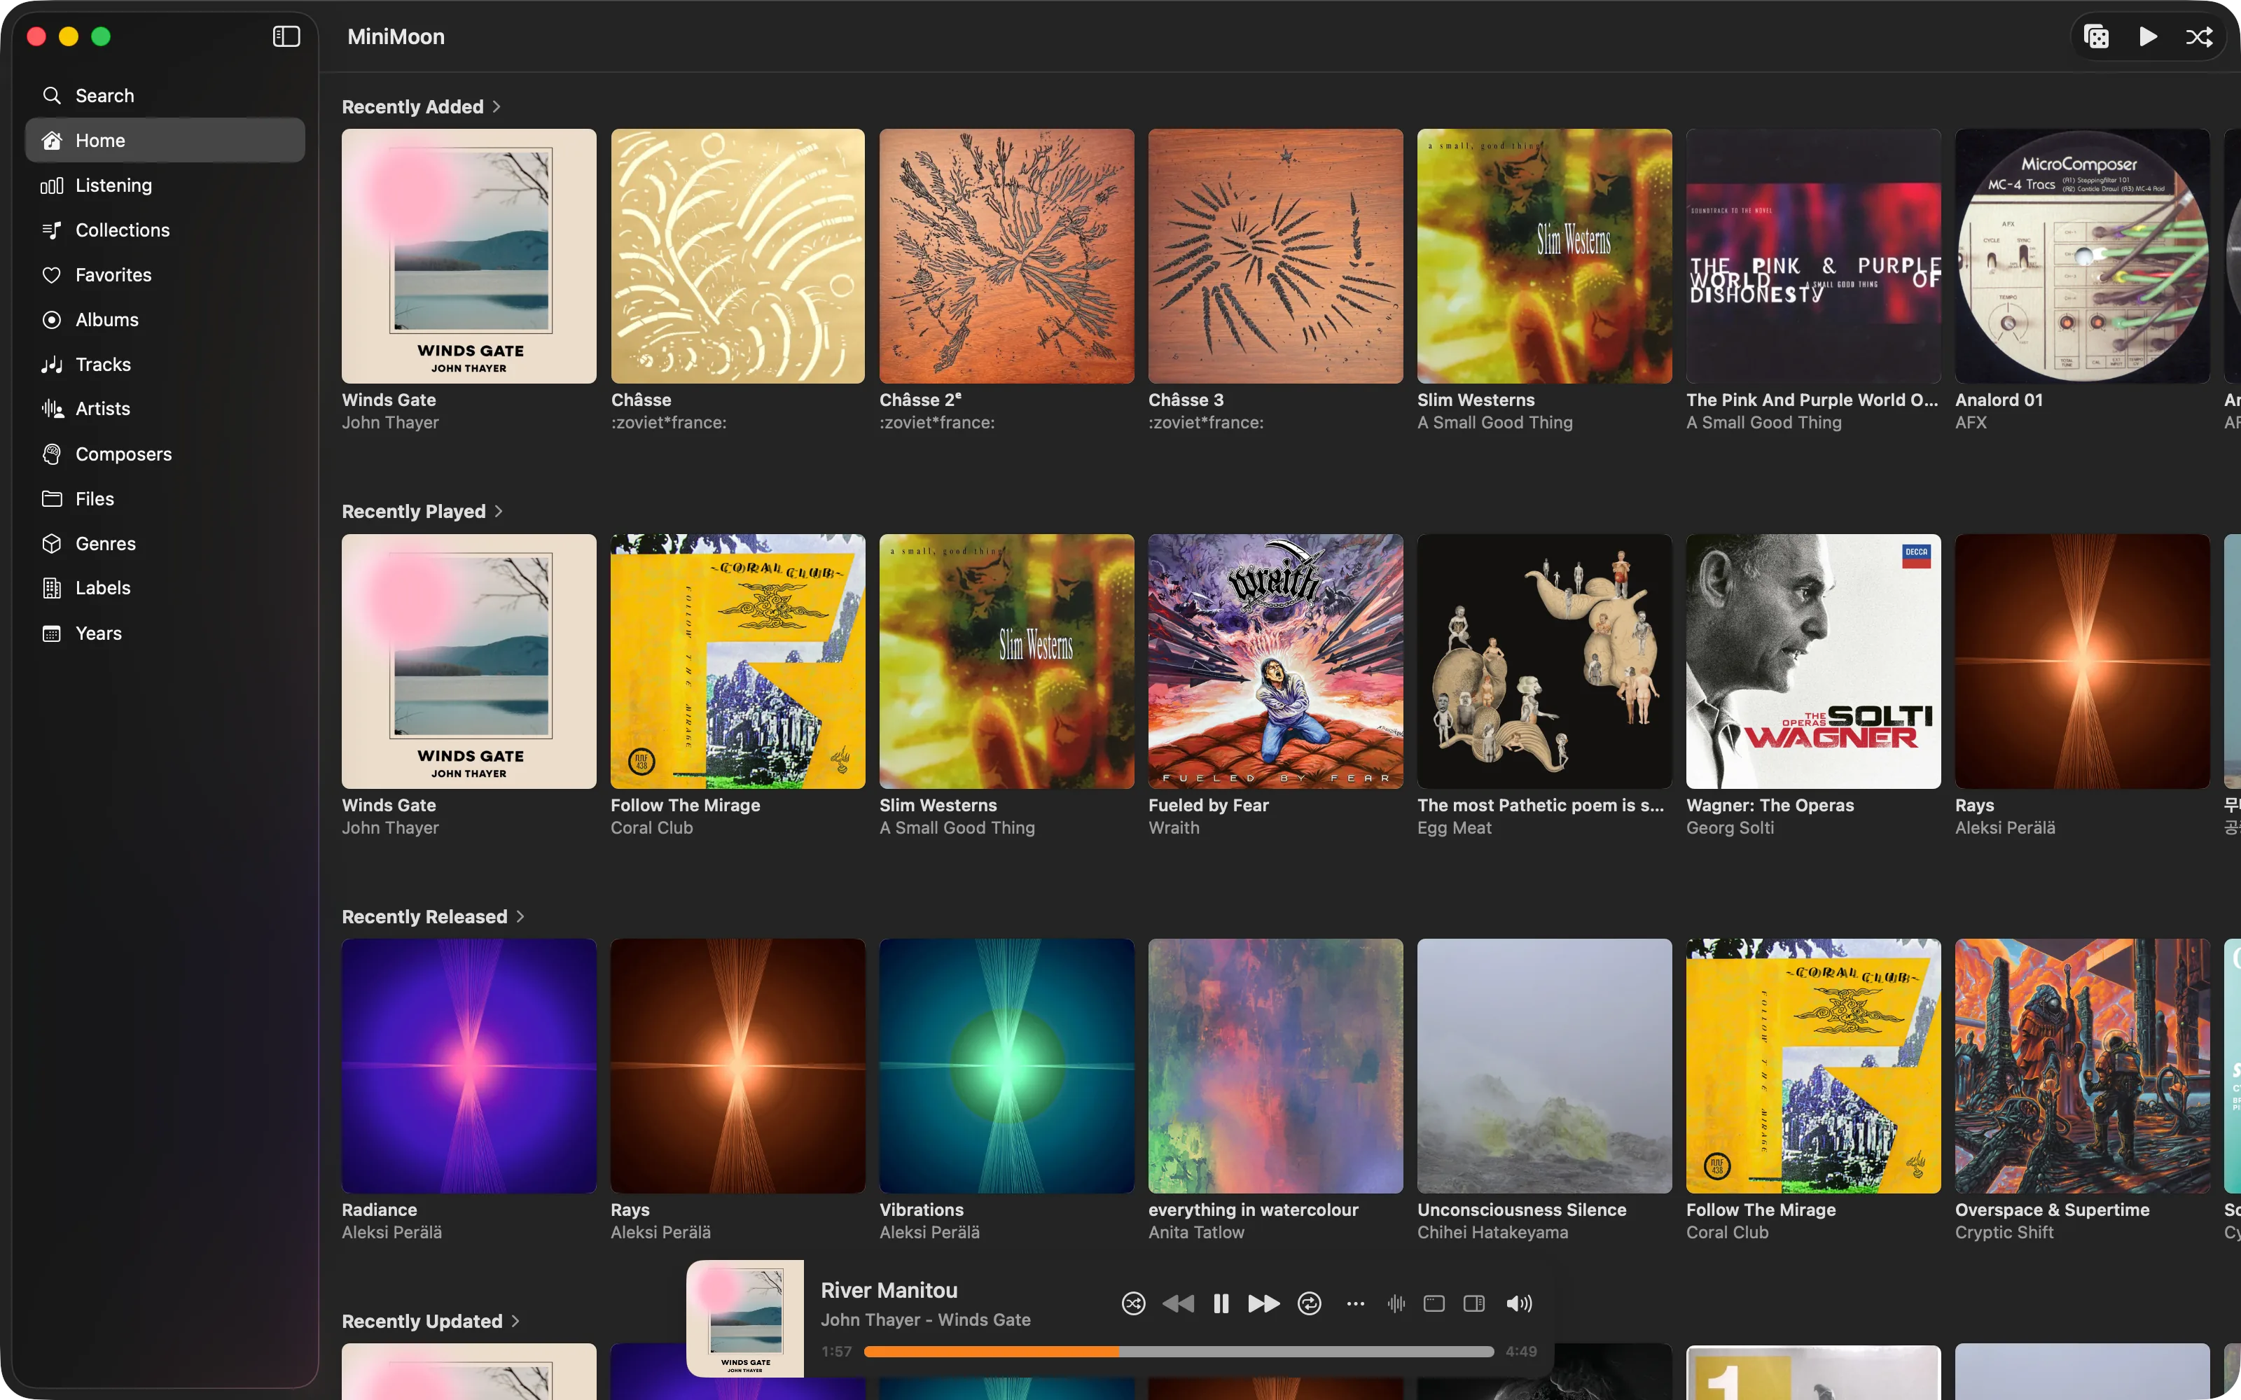Toggle the sidebar visibility button
This screenshot has width=2241, height=1400.
coord(286,36)
